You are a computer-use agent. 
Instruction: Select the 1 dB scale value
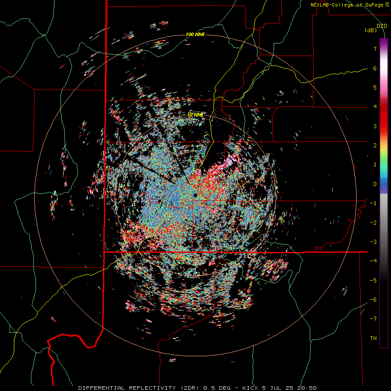(x=375, y=165)
